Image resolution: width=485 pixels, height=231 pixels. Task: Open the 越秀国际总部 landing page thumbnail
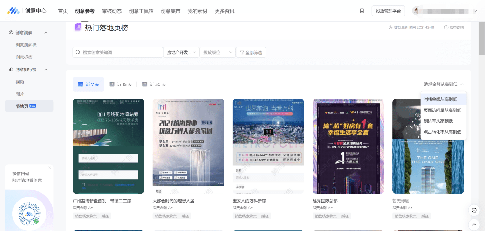348,146
